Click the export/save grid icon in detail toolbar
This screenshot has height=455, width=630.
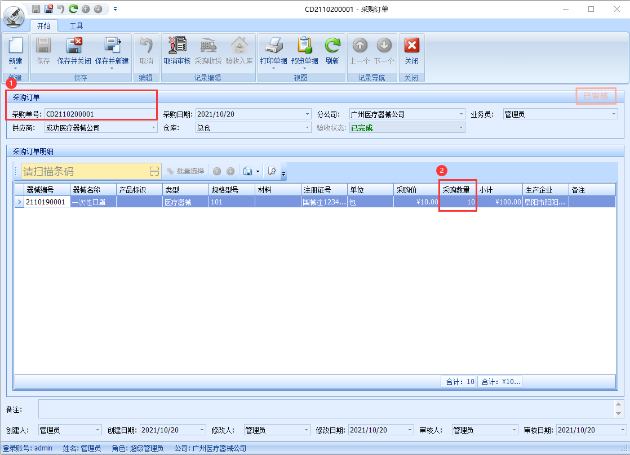click(x=248, y=172)
